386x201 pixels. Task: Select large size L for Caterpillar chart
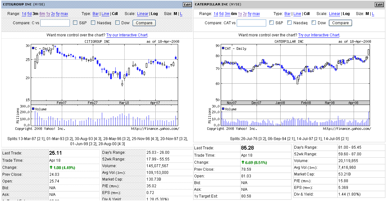point(373,14)
